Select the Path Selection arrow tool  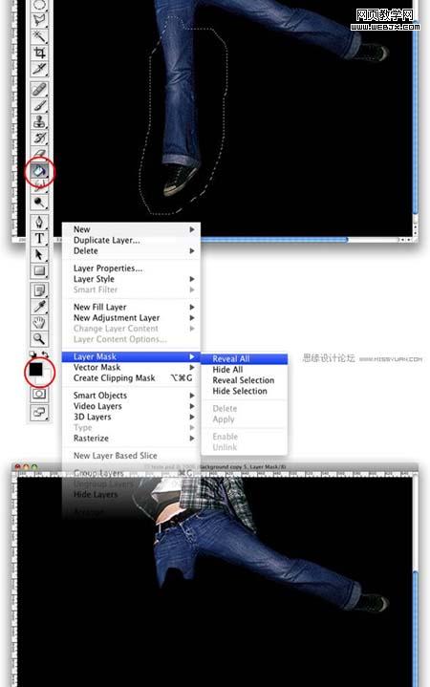[39, 254]
